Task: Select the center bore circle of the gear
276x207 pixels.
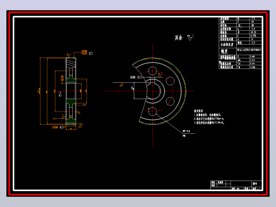Action: click(153, 91)
